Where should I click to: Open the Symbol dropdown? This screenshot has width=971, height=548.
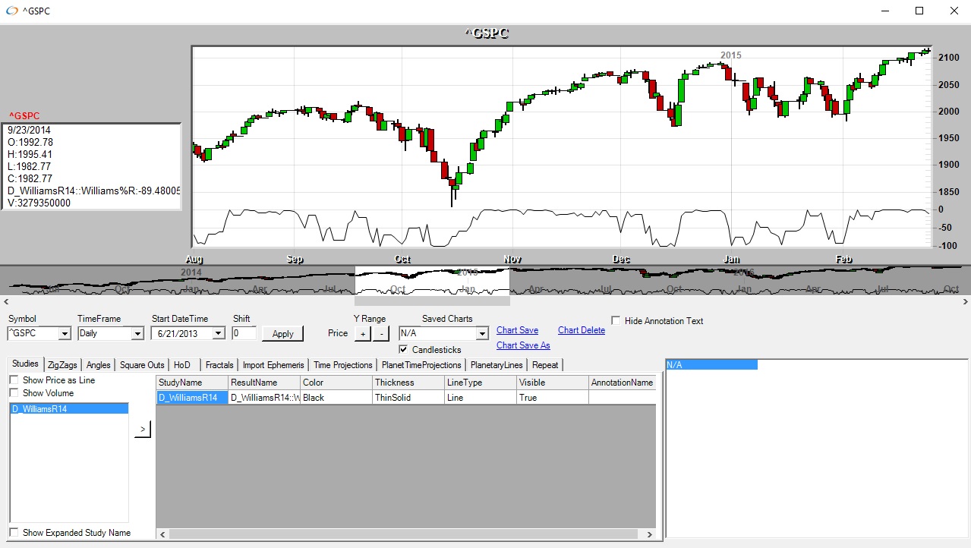(x=64, y=333)
